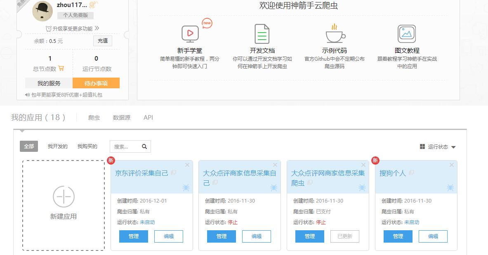Click the copy icon beside 搜狗个人
This screenshot has width=488, height=255.
[411, 172]
